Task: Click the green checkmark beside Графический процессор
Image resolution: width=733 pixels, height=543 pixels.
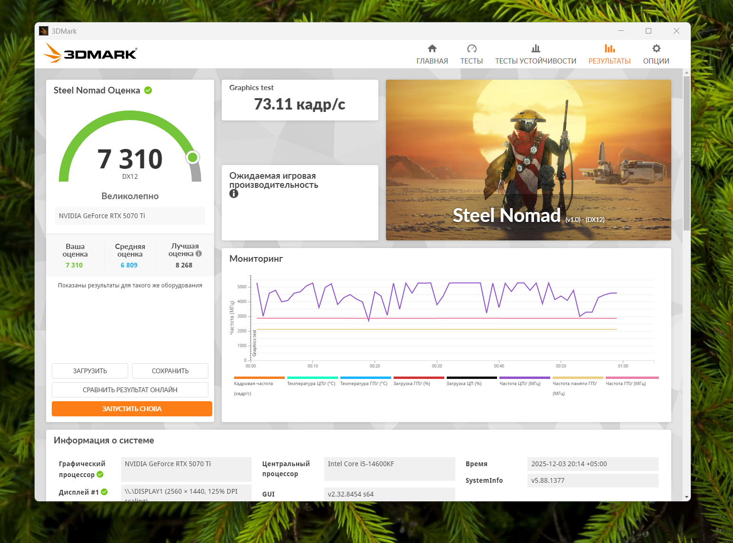Action: pyautogui.click(x=100, y=474)
